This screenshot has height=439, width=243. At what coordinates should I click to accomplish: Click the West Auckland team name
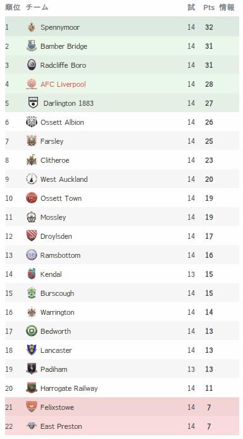(x=64, y=179)
